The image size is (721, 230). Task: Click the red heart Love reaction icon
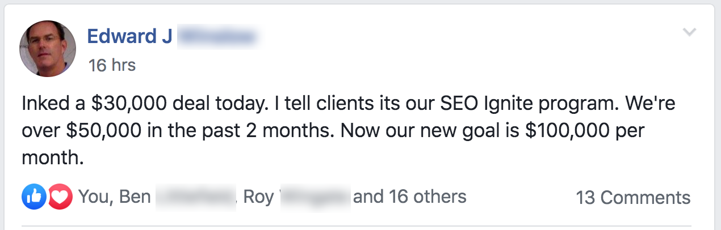pyautogui.click(x=59, y=197)
